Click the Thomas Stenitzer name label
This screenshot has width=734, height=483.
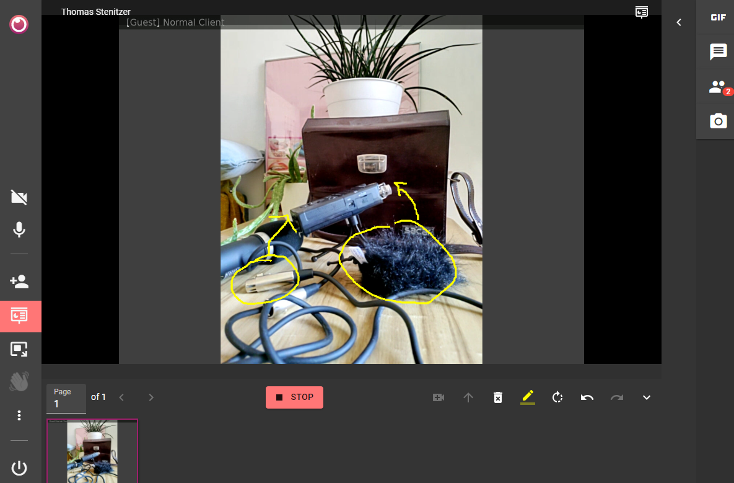coord(96,12)
